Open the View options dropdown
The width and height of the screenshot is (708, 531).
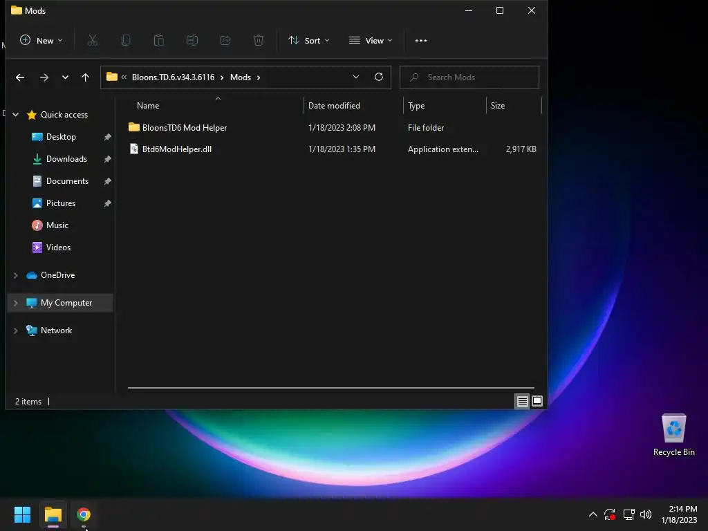point(371,41)
